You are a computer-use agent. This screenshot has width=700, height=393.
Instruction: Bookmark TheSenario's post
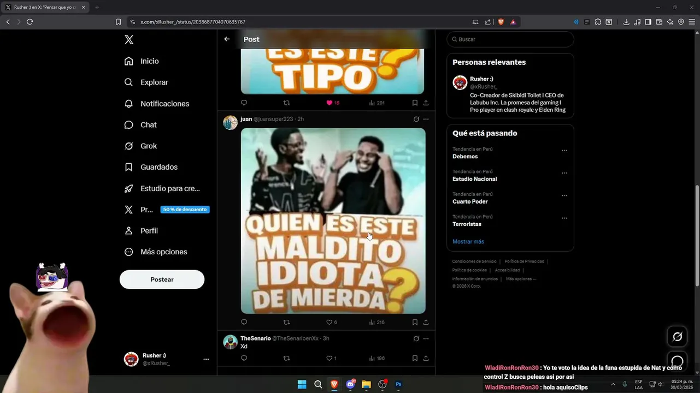tap(415, 358)
